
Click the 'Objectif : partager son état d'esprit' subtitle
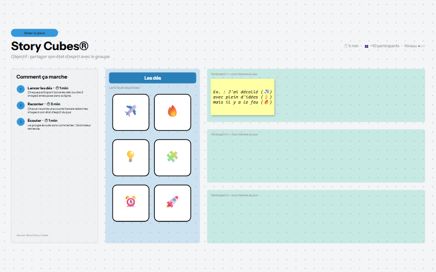tap(60, 56)
